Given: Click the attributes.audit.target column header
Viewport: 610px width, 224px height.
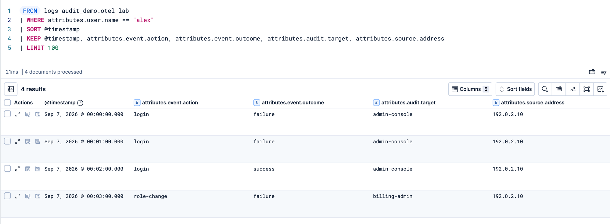Looking at the screenshot, I should point(408,103).
